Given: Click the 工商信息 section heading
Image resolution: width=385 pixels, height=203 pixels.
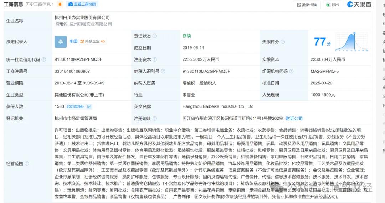Looking at the screenshot, I should (13, 4).
